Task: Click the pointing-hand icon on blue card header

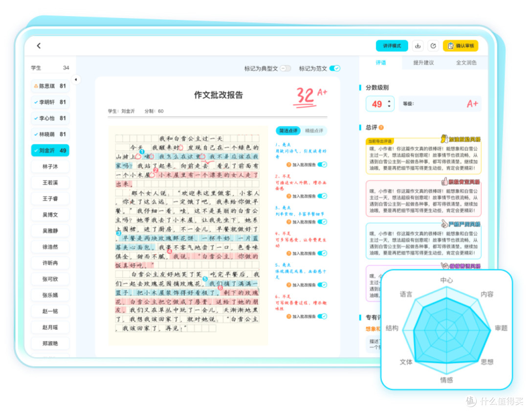Action: pos(444,224)
